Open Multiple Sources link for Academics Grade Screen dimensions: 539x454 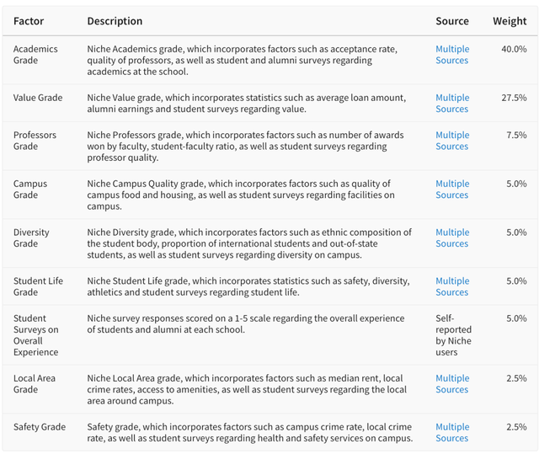point(452,55)
